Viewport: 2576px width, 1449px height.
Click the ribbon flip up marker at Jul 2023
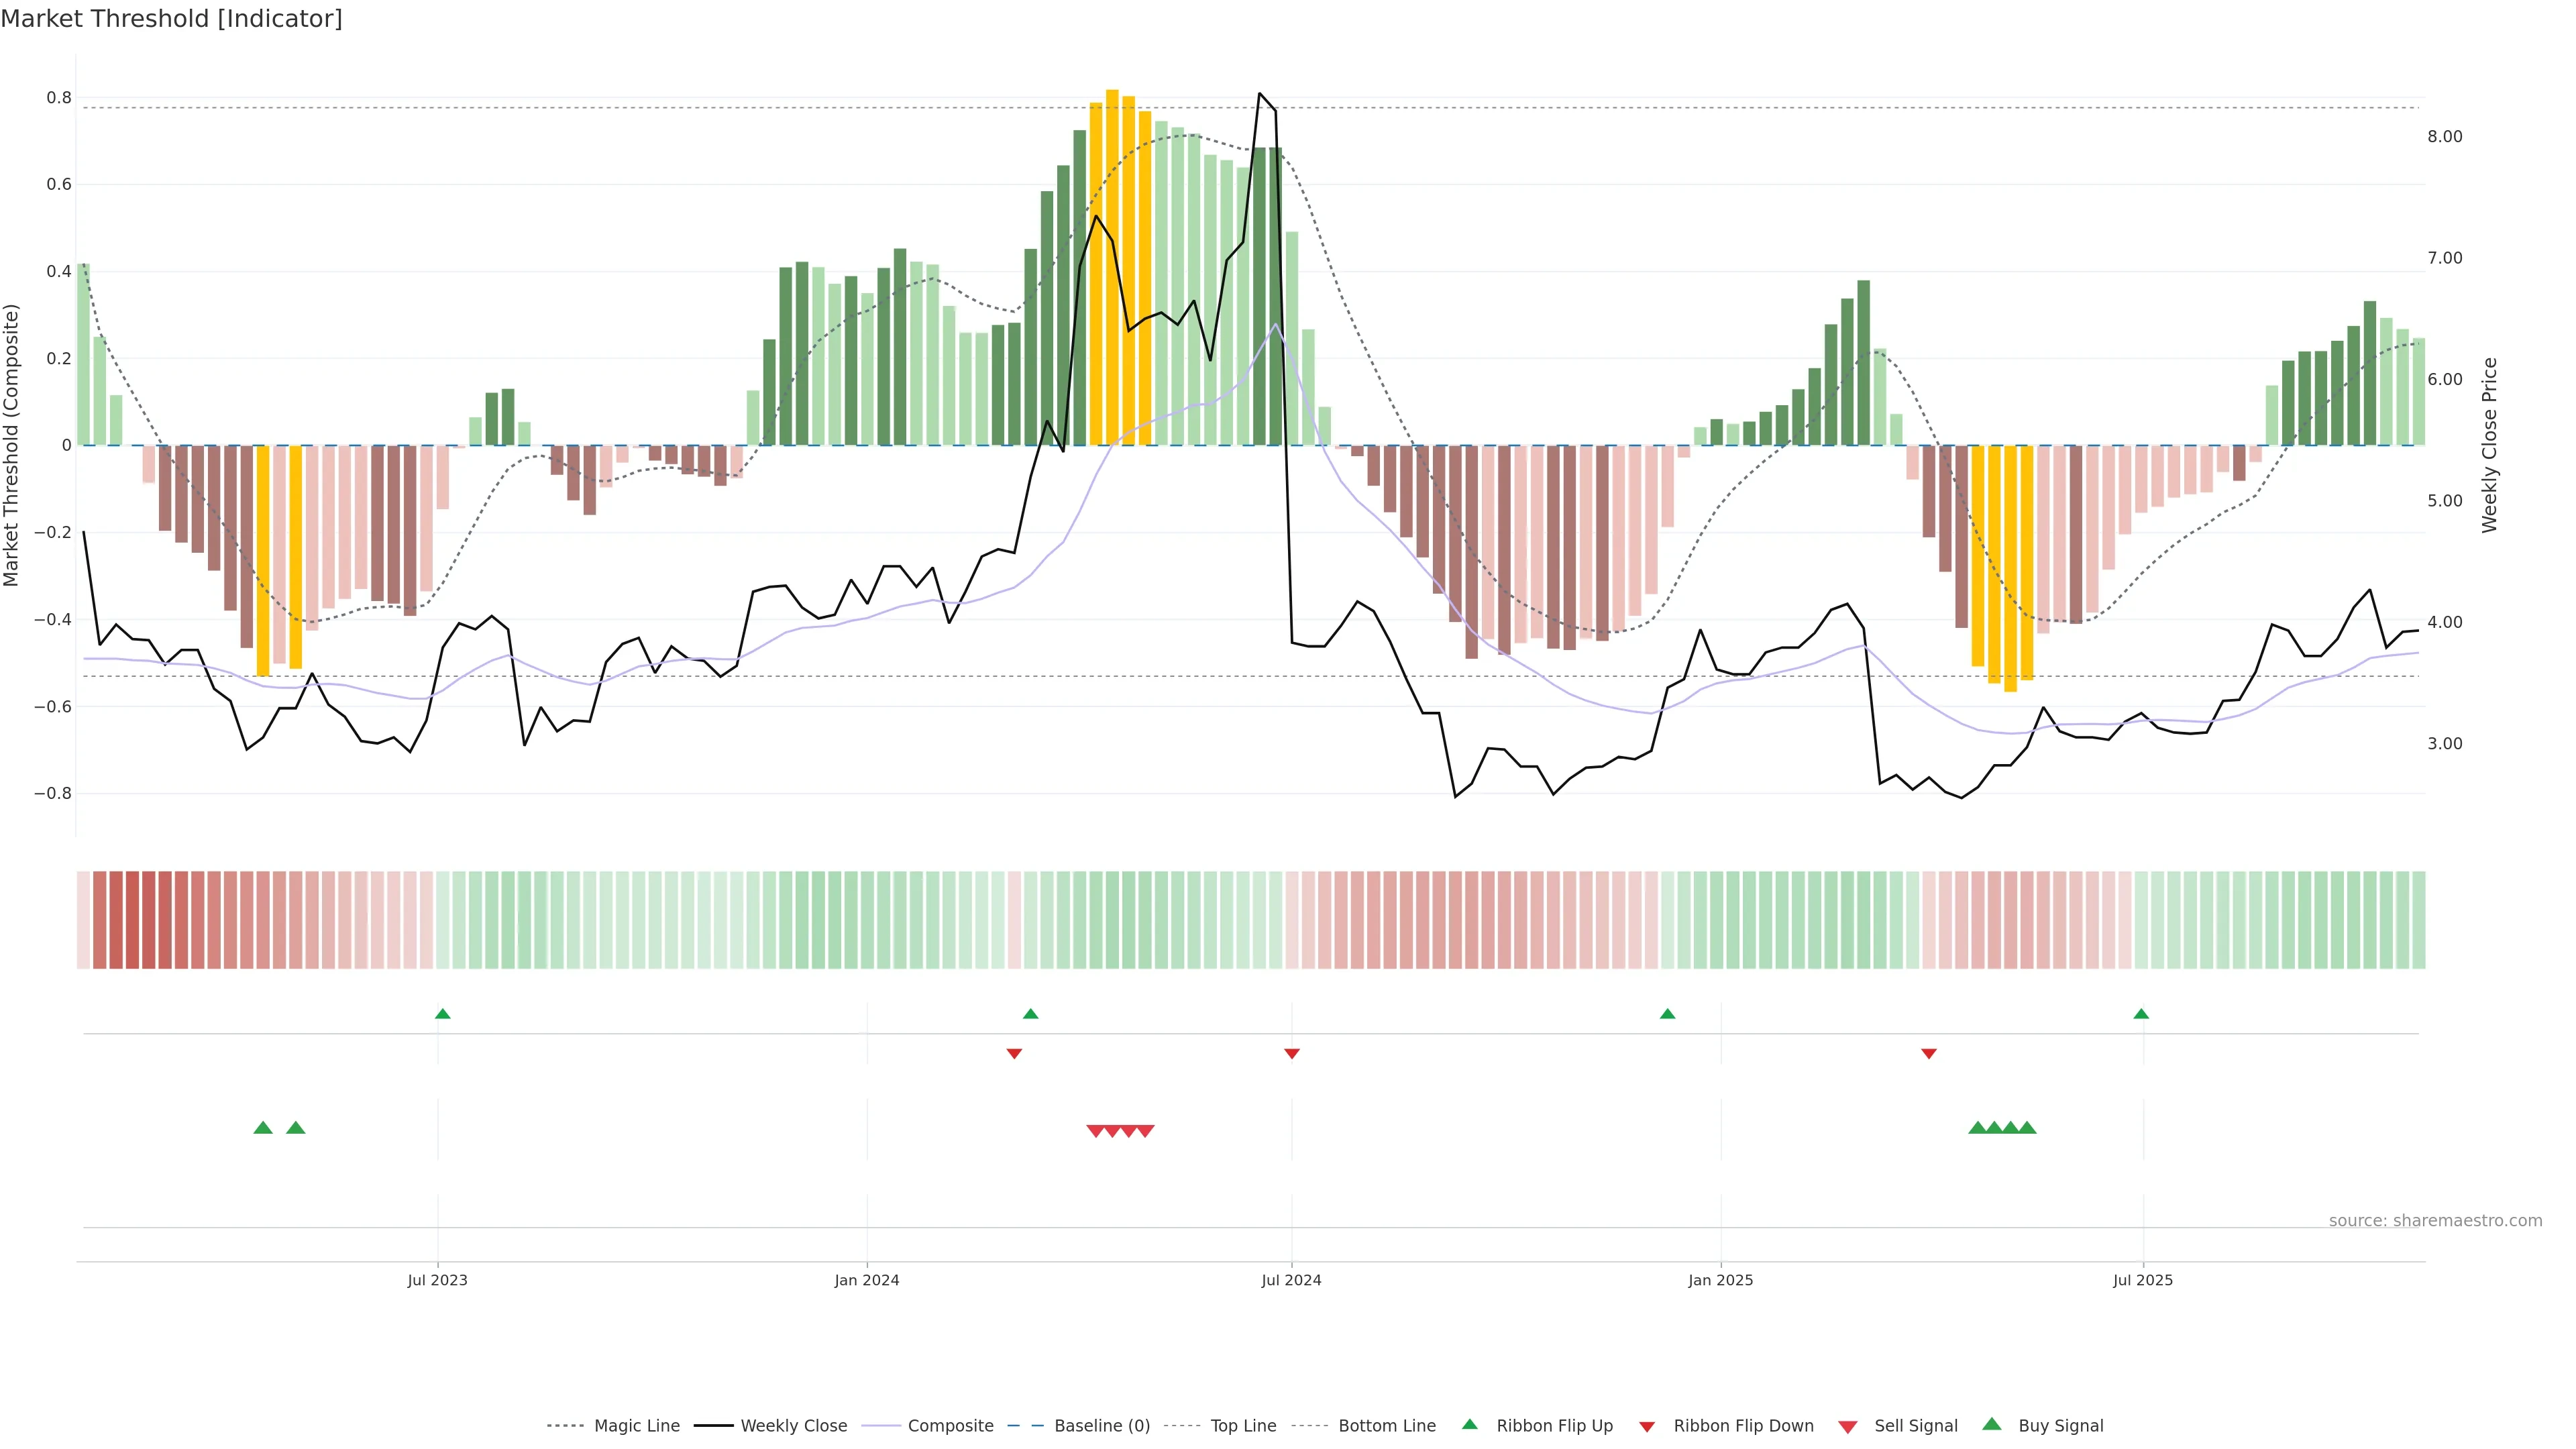point(443,1014)
